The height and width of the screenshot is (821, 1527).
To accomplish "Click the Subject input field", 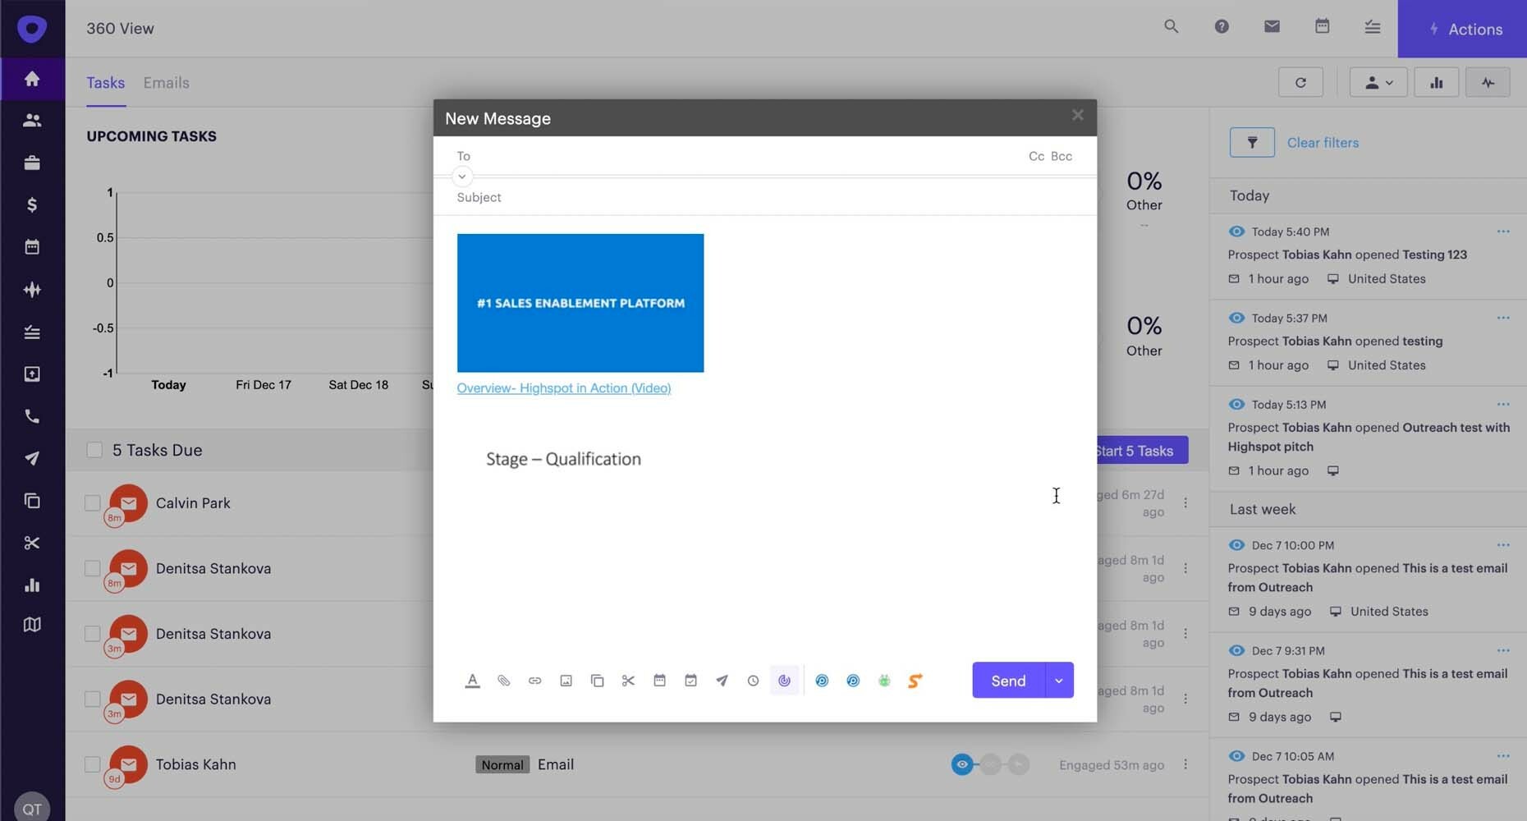I will [x=657, y=197].
